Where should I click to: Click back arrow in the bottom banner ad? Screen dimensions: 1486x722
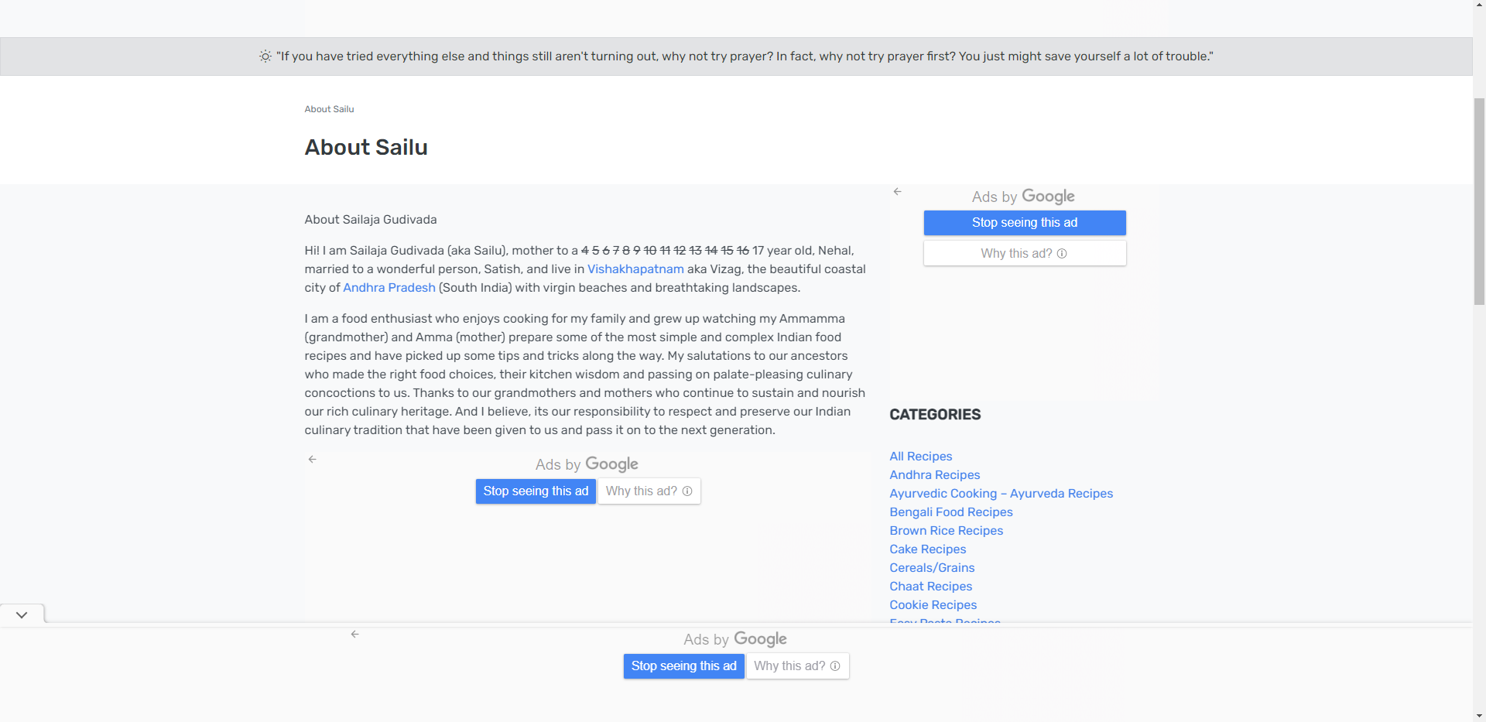[x=354, y=634]
